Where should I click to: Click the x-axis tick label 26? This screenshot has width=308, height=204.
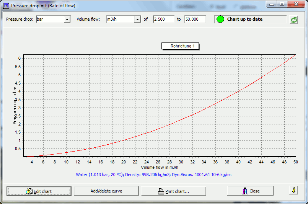[x=158, y=162]
